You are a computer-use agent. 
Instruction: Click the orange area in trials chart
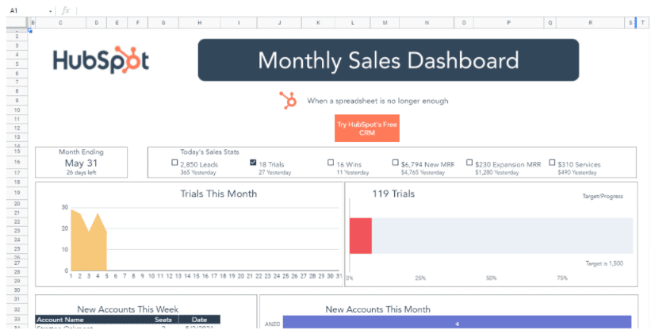[x=89, y=247]
